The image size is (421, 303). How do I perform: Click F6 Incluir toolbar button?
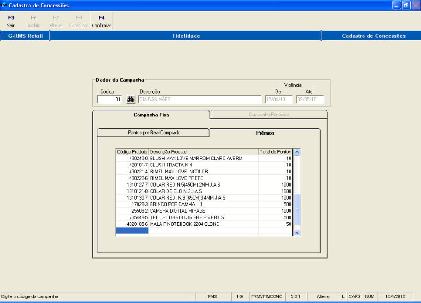(x=34, y=21)
